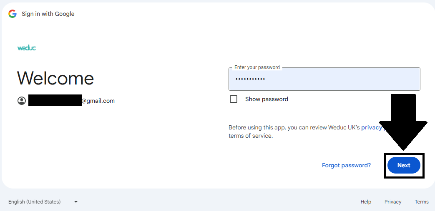Image resolution: width=435 pixels, height=211 pixels.
Task: Open the English (United States) language dropdown
Action: pyautogui.click(x=35, y=202)
